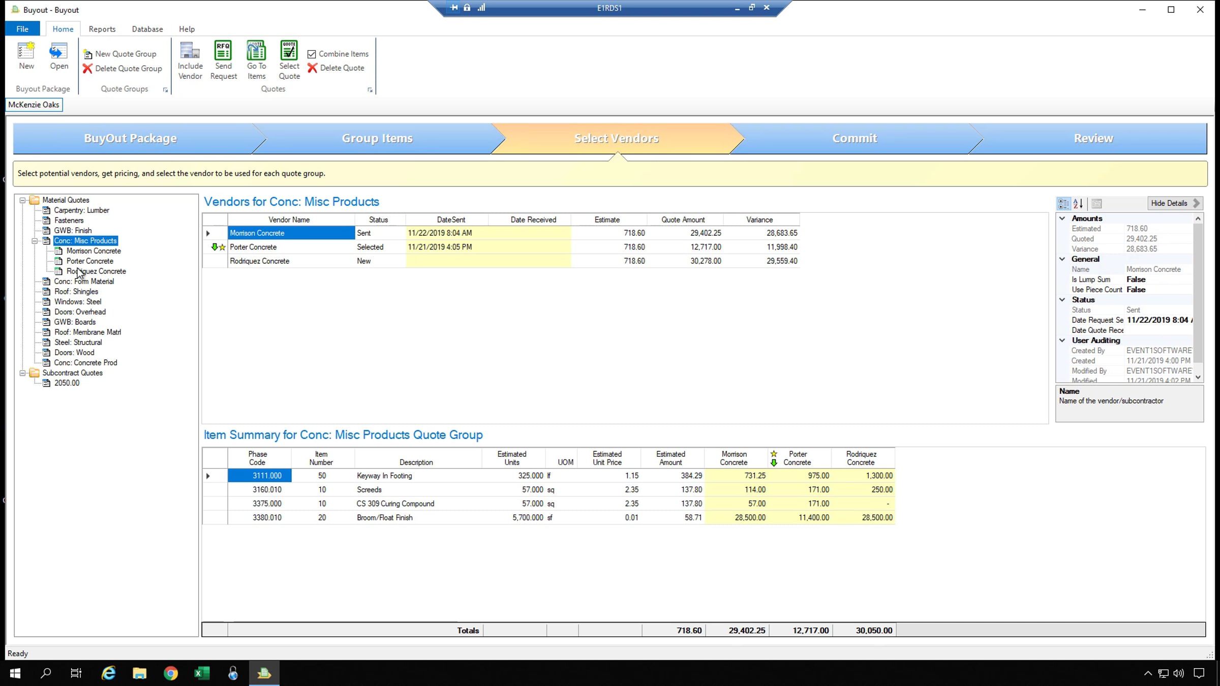Click the Delete Quote red X icon
1220x686 pixels.
point(313,68)
